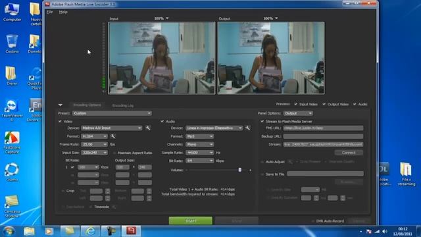
Task: Click the greyed Stop button
Action: (x=237, y=221)
